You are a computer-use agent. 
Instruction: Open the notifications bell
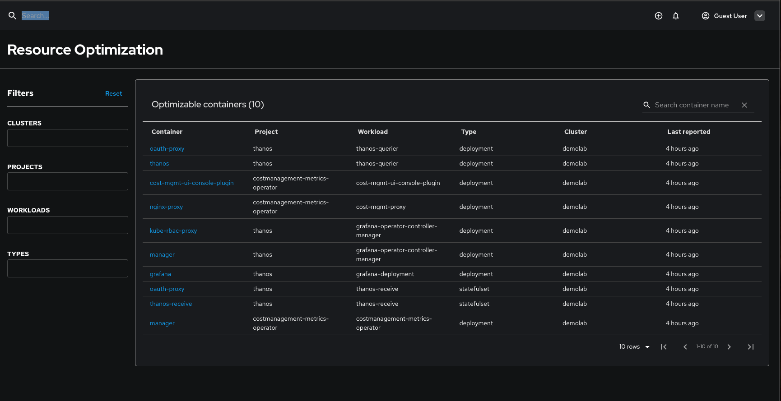(676, 16)
